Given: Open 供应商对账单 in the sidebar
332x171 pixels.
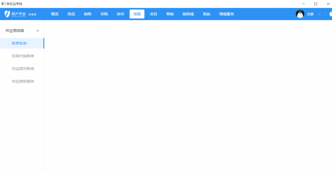Looking at the screenshot, I should (x=22, y=69).
